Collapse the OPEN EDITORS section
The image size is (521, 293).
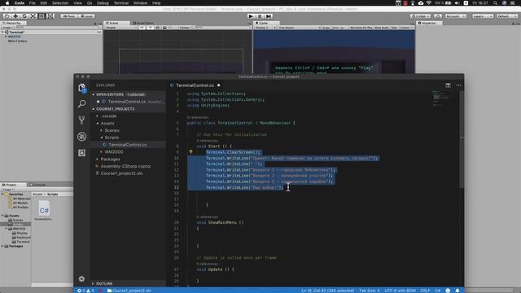pyautogui.click(x=128, y=94)
